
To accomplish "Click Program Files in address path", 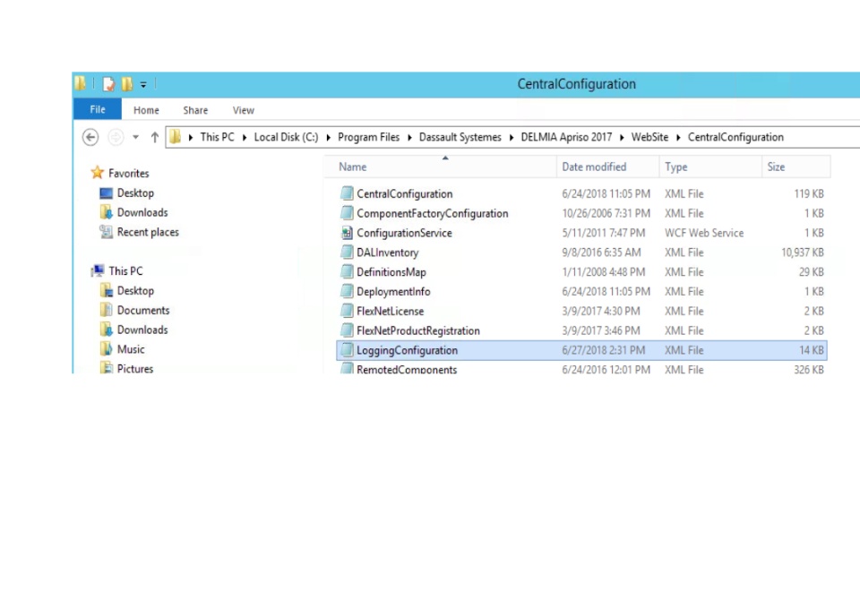I will [x=368, y=137].
